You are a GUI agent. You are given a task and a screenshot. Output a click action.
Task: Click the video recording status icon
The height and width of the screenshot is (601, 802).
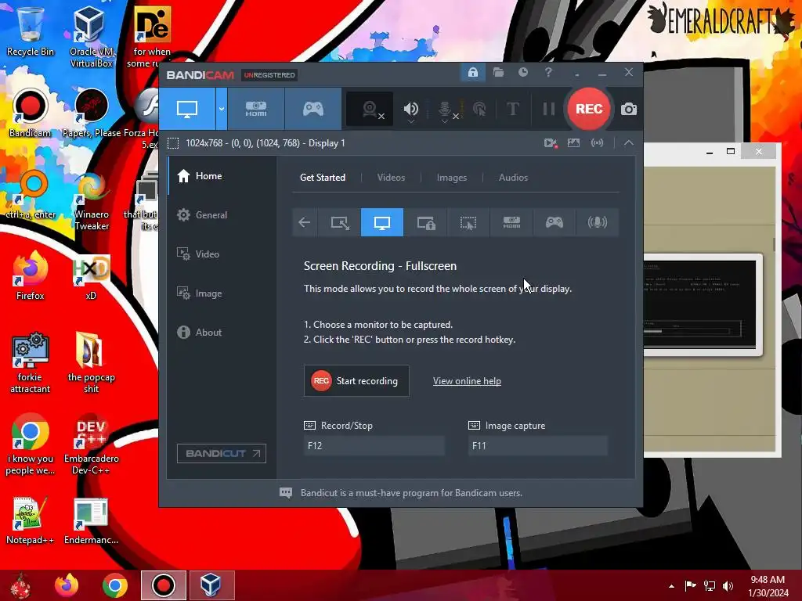click(551, 143)
